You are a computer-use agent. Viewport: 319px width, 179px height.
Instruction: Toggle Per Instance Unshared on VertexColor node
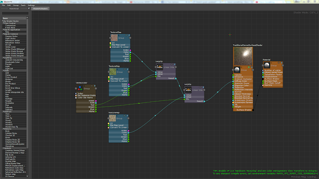(x=76, y=95)
